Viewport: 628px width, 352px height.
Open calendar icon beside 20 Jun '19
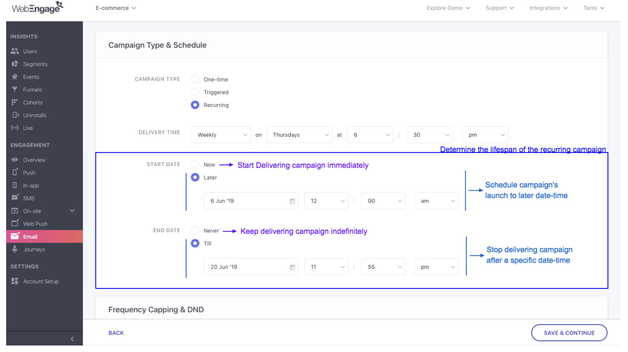292,267
